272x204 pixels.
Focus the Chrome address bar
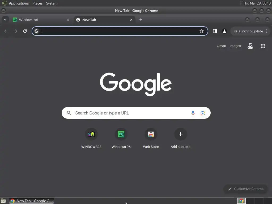click(120, 31)
